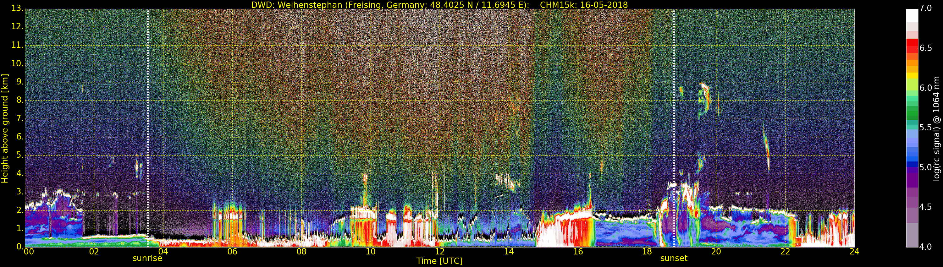This screenshot has width=943, height=267.
Task: Click the 'sunset' label below the time axis
Action: point(674,258)
